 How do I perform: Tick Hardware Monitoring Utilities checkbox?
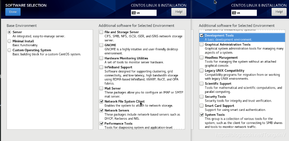pos(101,58)
